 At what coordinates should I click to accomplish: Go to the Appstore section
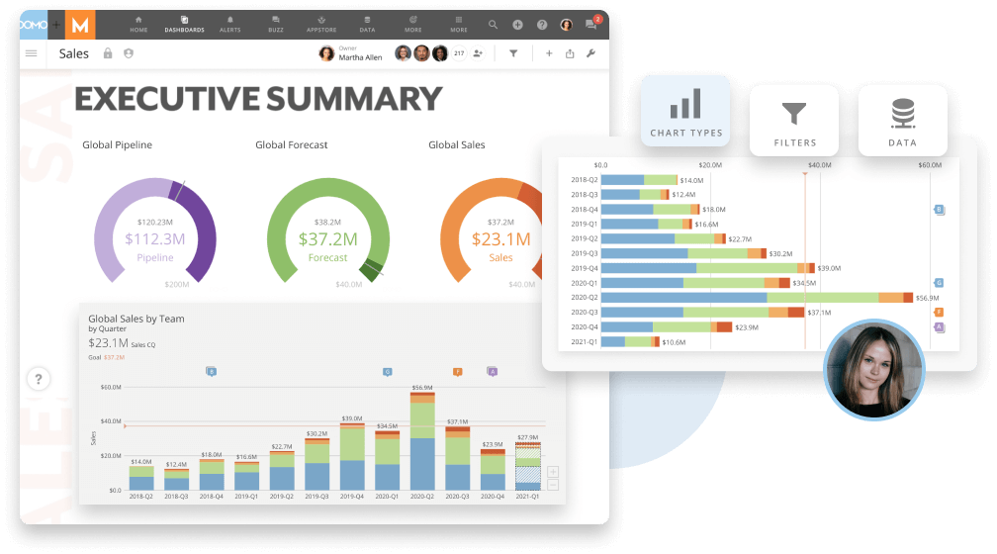(321, 24)
